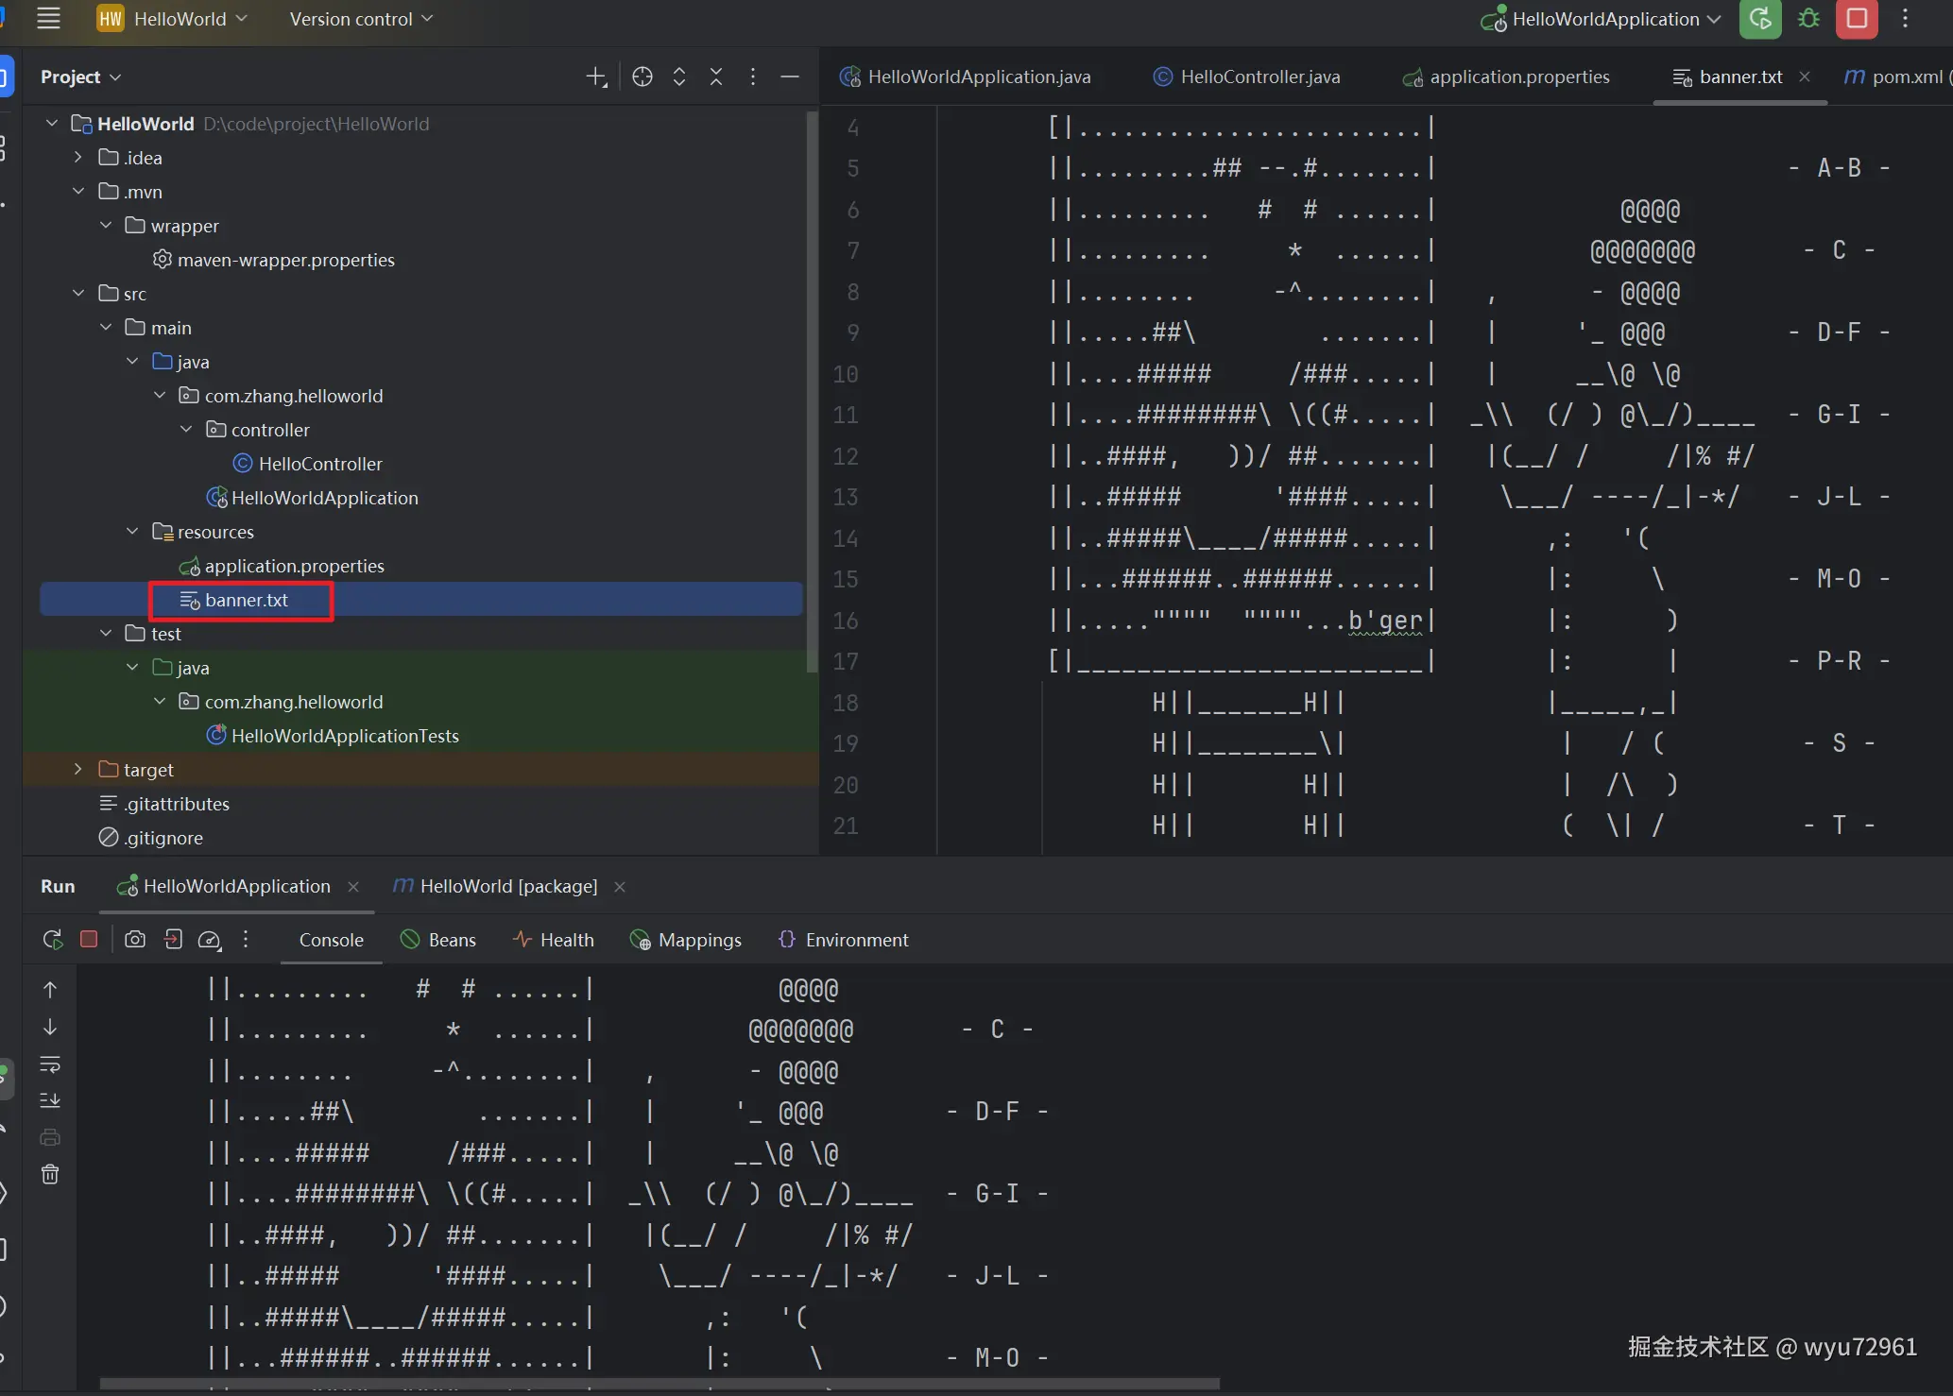Expand all nodes in Project tree

(679, 77)
